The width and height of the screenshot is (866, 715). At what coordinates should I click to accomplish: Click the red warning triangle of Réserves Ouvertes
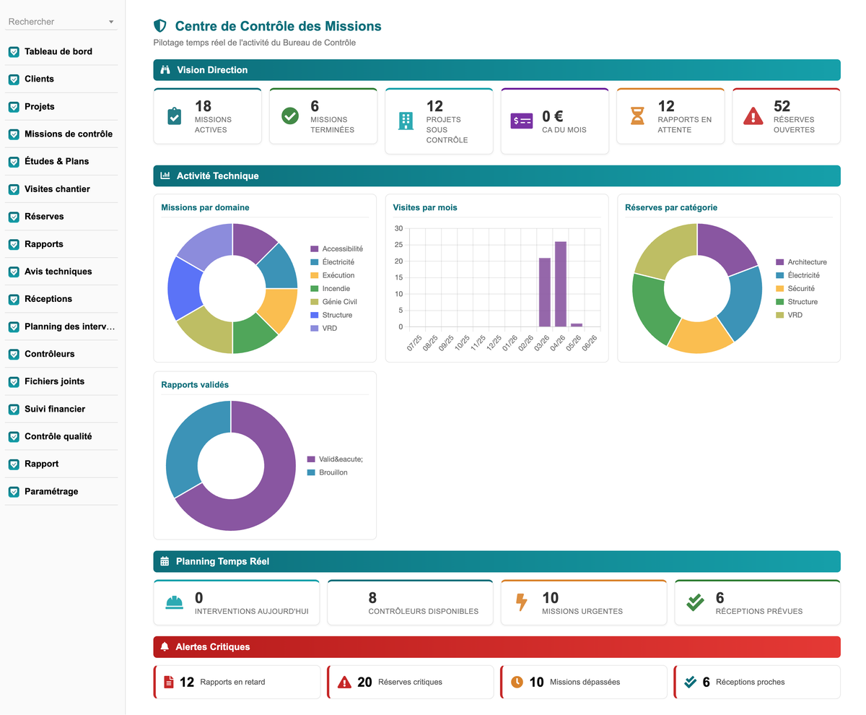pyautogui.click(x=753, y=116)
